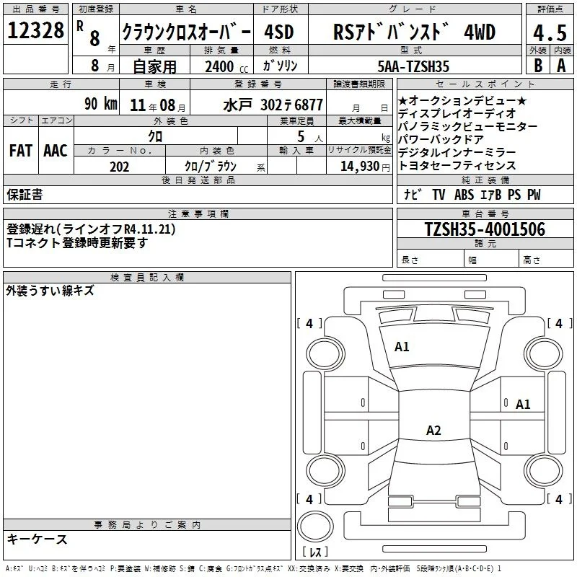The width and height of the screenshot is (577, 577).
Task: Click chassis number TZSH35-4001506
Action: (x=485, y=229)
